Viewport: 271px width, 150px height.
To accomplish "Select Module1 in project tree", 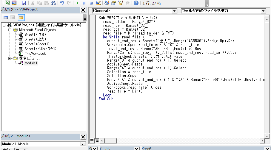I will point(31,63).
